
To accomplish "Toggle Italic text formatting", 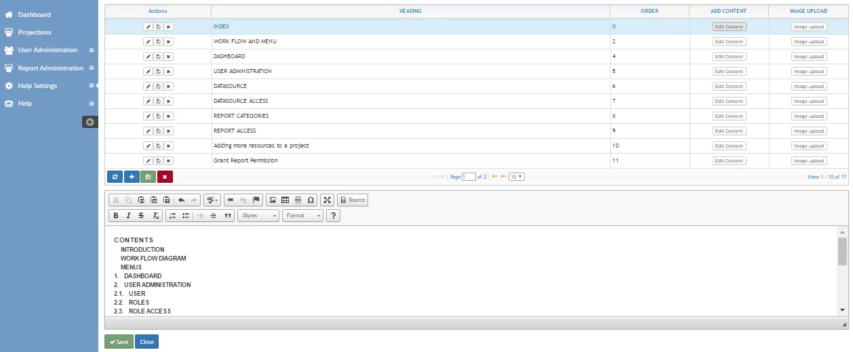I will click(x=128, y=216).
